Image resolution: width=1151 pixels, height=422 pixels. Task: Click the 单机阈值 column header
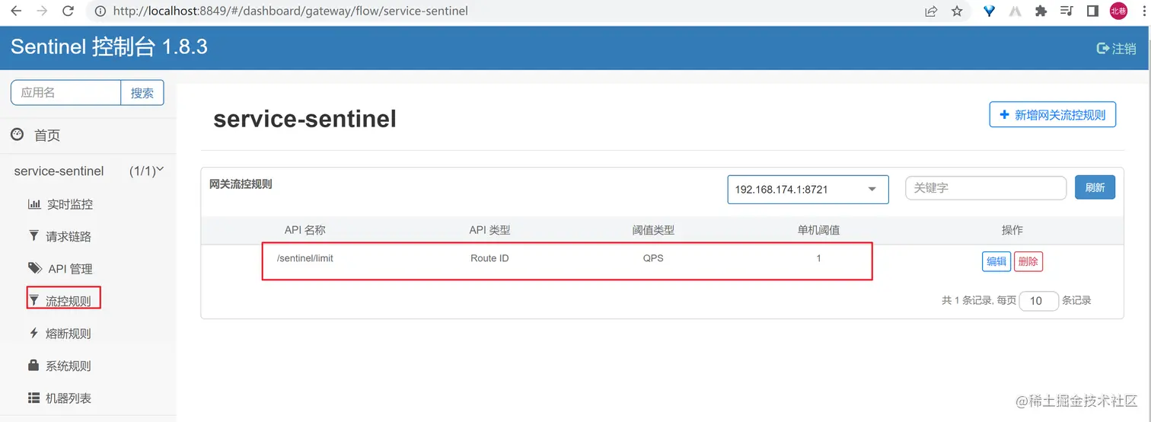tap(818, 230)
